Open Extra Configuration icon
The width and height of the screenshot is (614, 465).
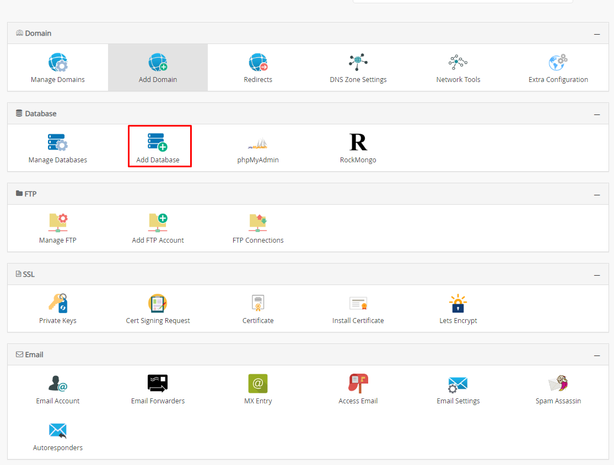point(558,62)
